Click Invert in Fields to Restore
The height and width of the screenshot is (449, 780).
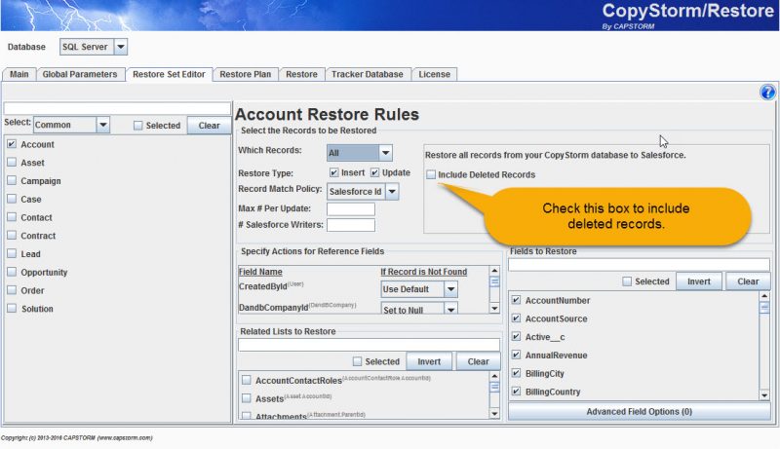click(x=698, y=281)
